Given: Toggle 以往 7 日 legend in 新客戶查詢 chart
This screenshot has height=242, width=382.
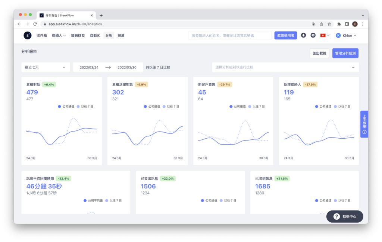Looking at the screenshot, I should point(257,106).
